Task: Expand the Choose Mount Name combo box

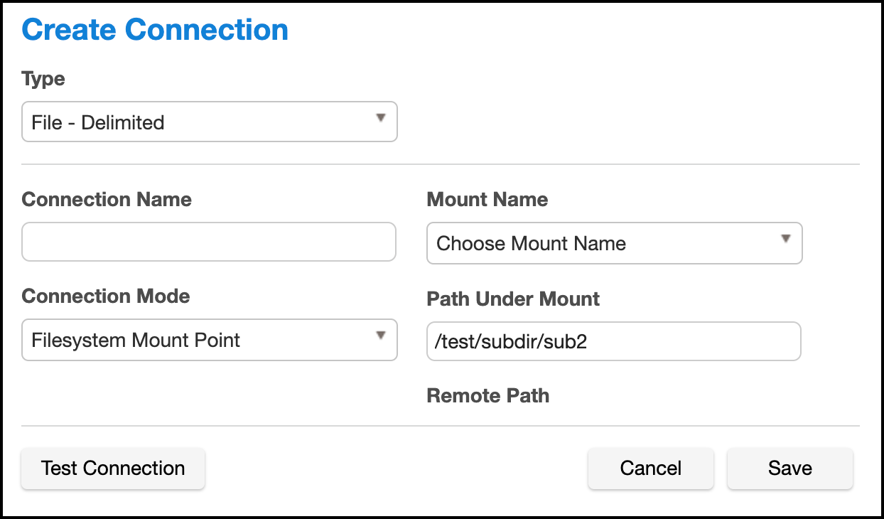Action: 614,243
